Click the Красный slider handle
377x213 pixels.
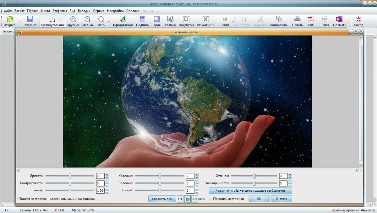160,176
